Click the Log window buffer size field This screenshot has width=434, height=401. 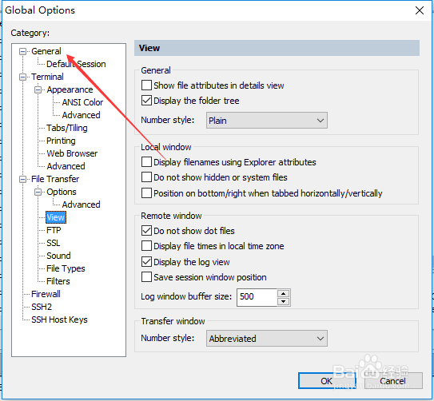(257, 297)
